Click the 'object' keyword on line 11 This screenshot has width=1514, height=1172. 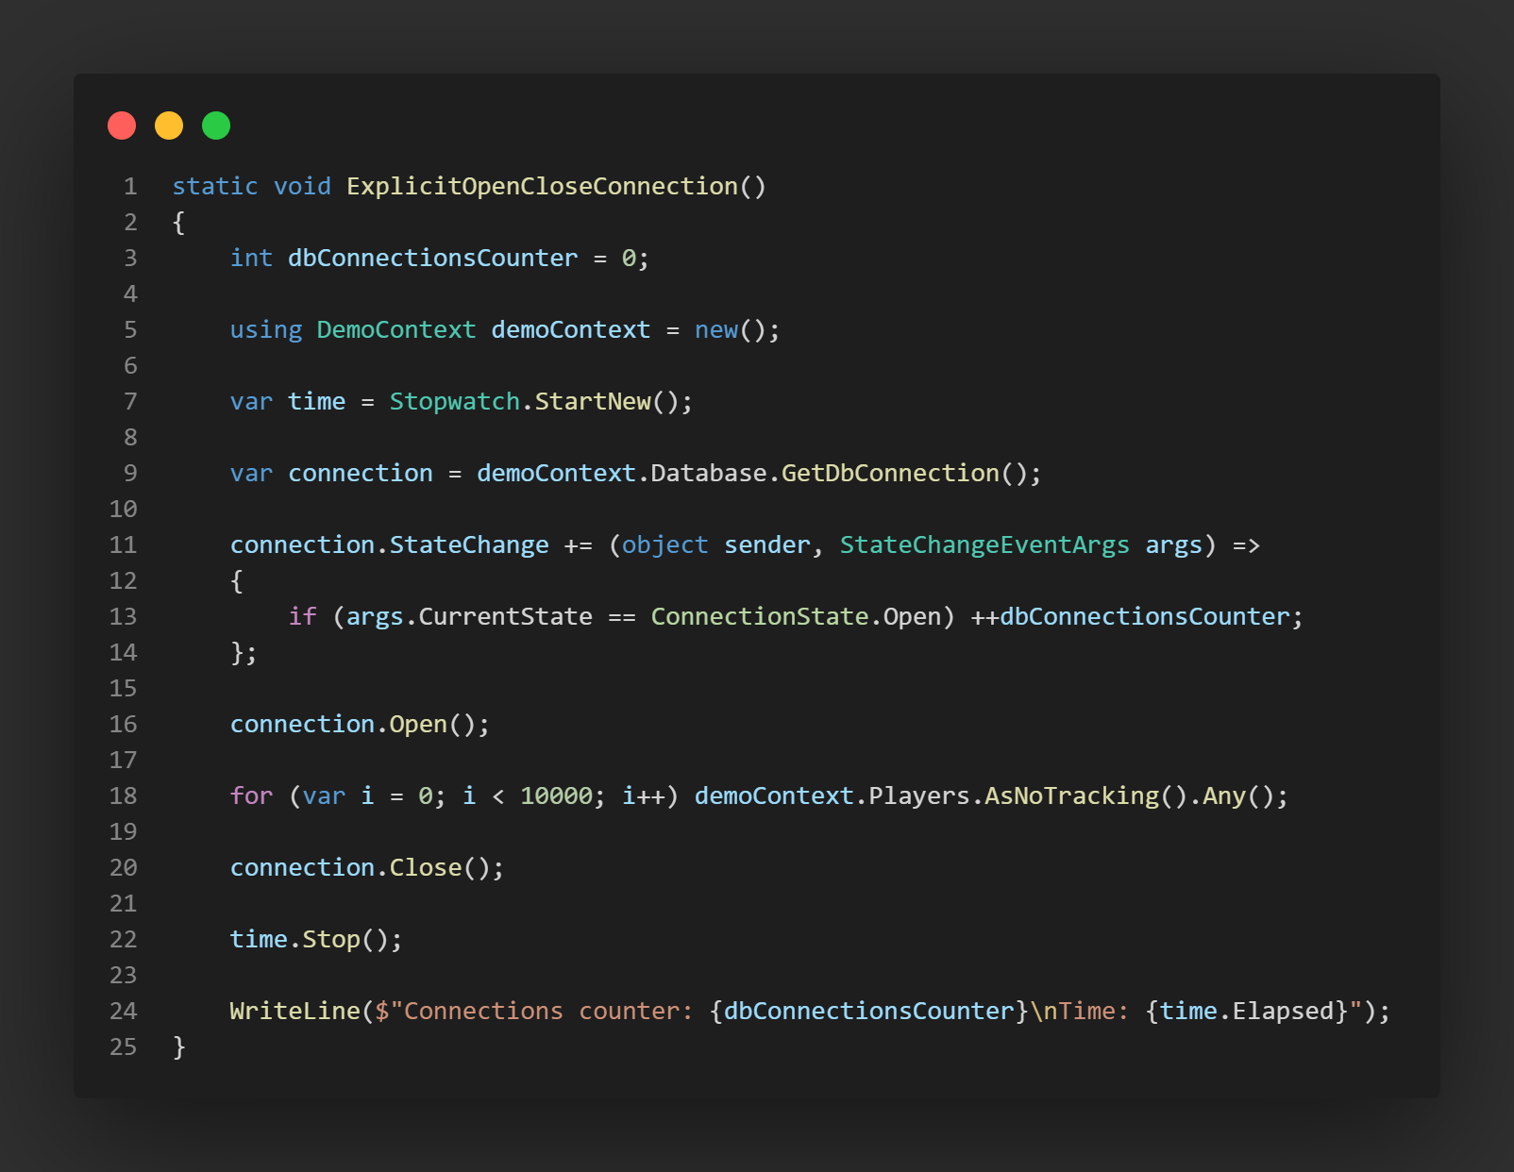pos(665,545)
